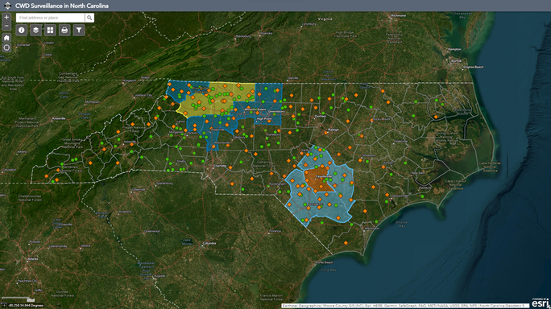Click the Hampton city label
This screenshot has width=551, height=309.
click(454, 49)
